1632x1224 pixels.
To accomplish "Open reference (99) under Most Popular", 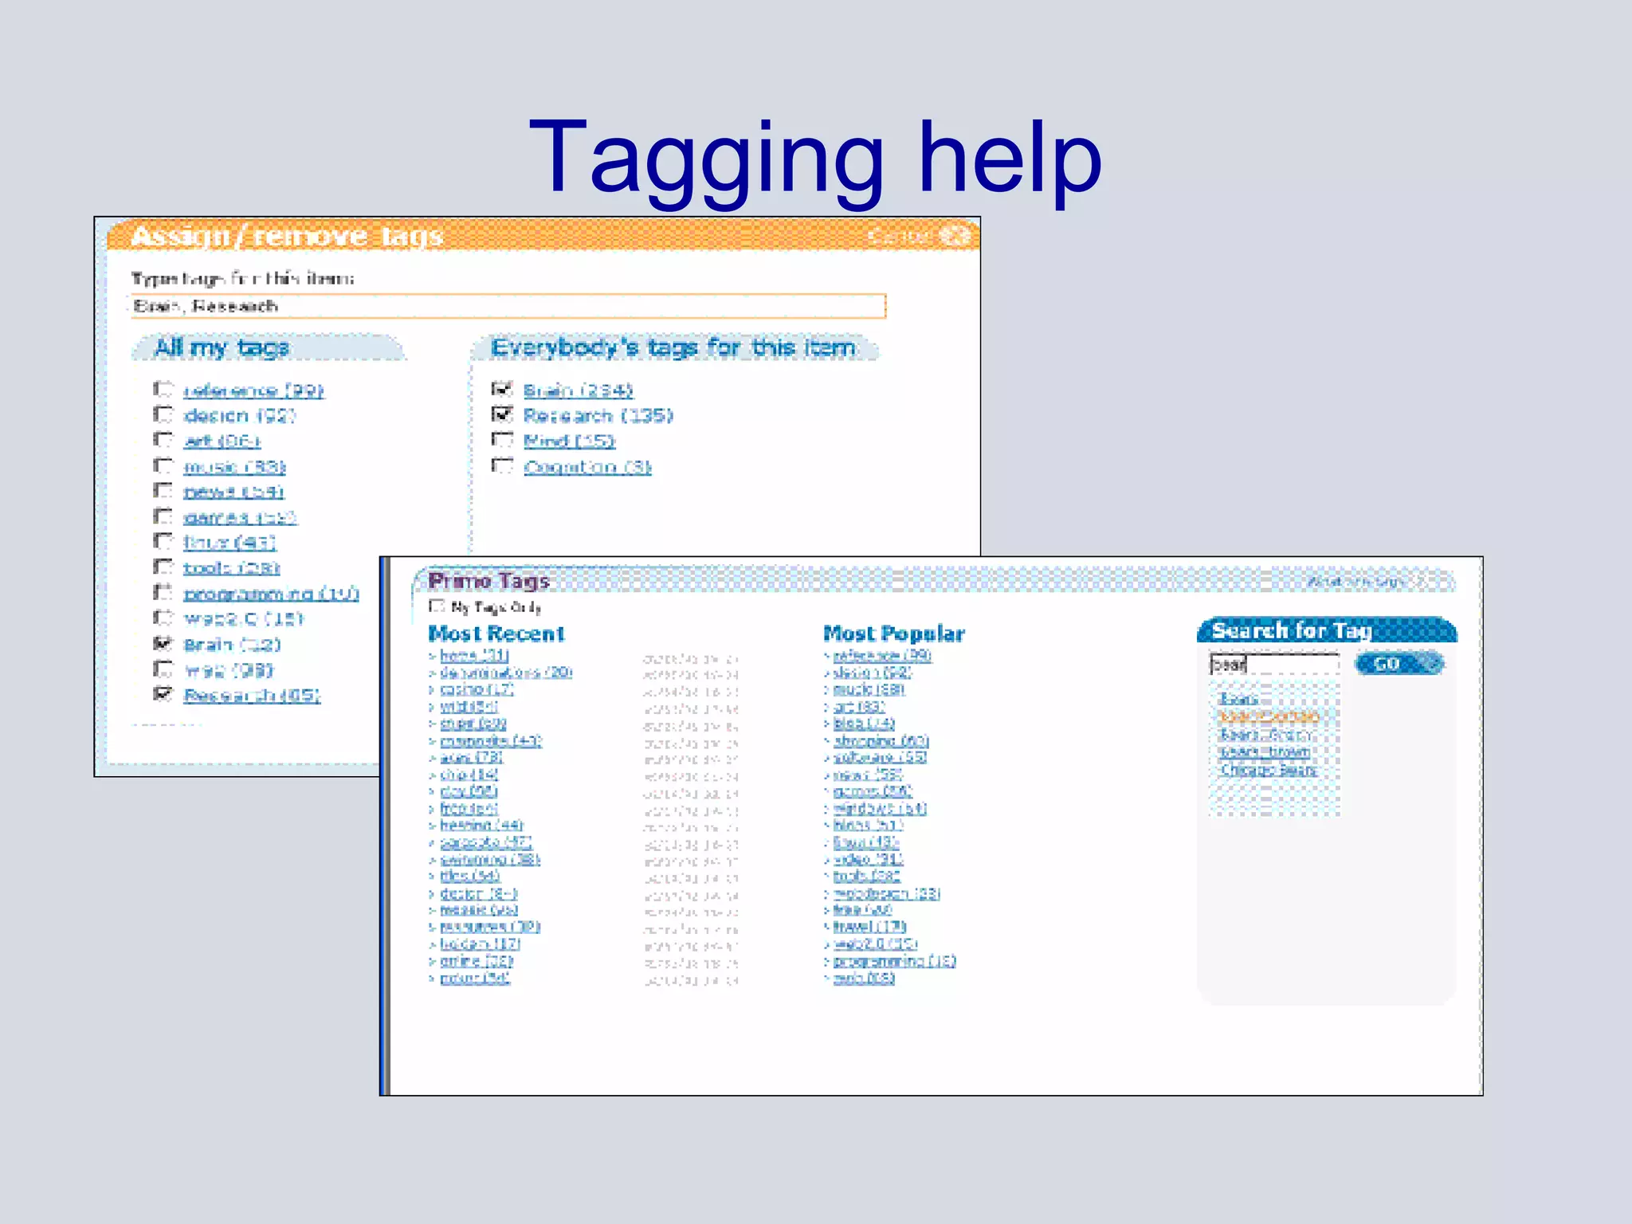I will click(x=882, y=655).
